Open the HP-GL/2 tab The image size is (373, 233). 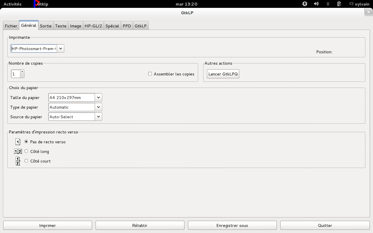[x=93, y=26]
